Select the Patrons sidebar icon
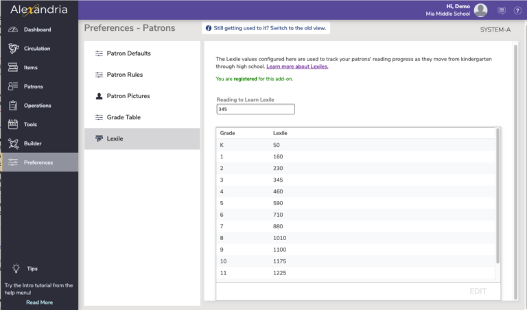The height and width of the screenshot is (310, 527). click(12, 86)
